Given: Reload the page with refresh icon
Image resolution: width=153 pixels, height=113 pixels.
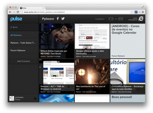Looking at the screenshot, I should (x=18, y=12).
